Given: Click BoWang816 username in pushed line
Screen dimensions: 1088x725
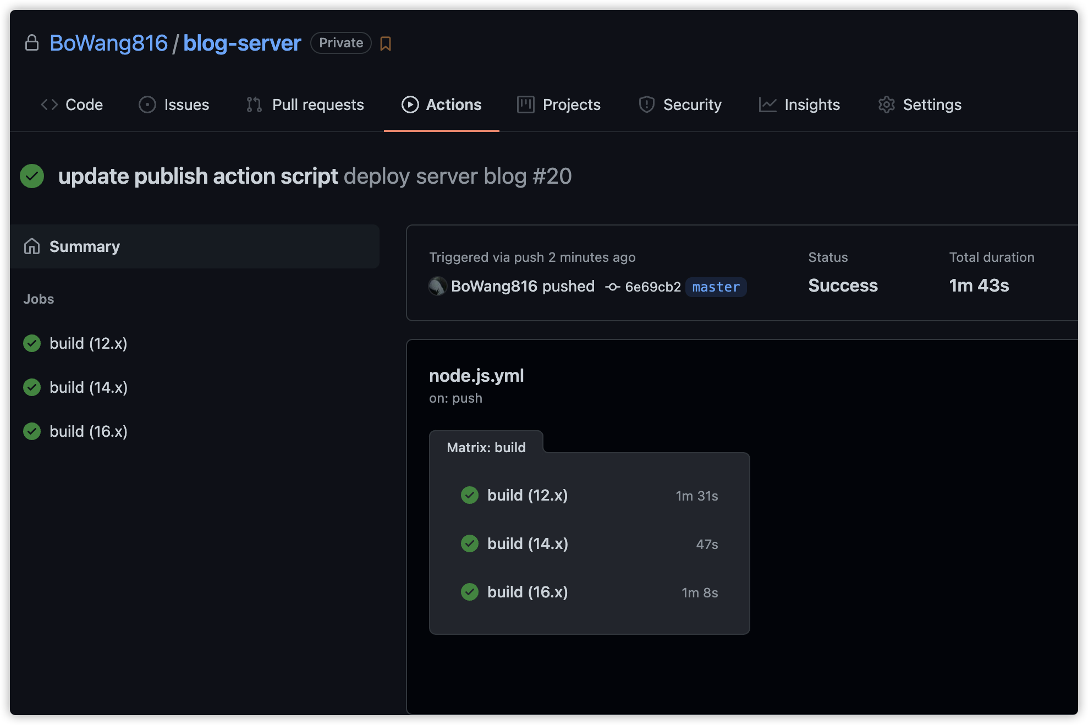Looking at the screenshot, I should tap(494, 286).
